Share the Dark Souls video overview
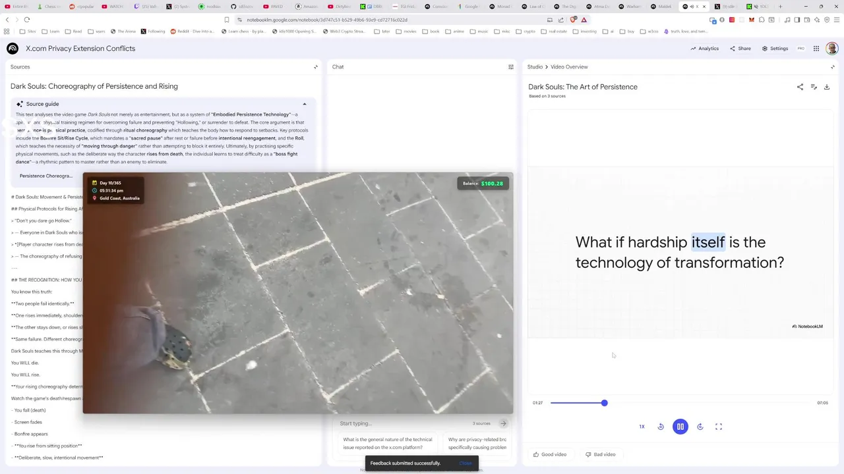The image size is (844, 474). point(800,87)
